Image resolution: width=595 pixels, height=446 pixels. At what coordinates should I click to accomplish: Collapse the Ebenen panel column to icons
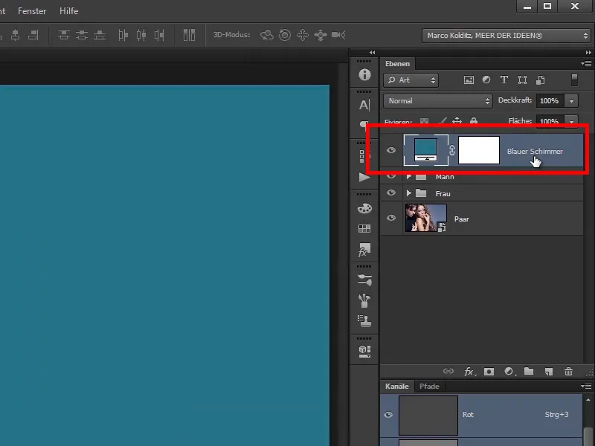[x=588, y=52]
